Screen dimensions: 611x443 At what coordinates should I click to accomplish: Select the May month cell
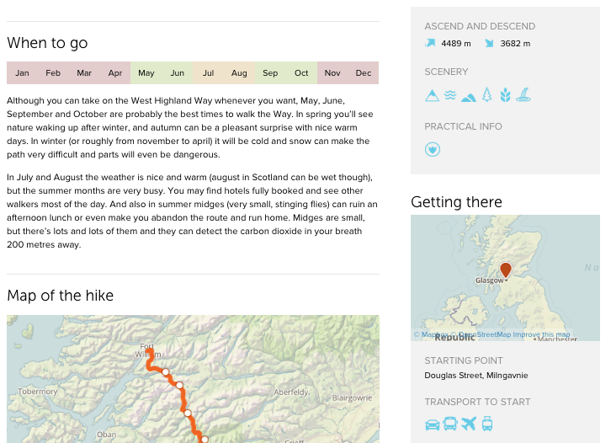(x=146, y=73)
